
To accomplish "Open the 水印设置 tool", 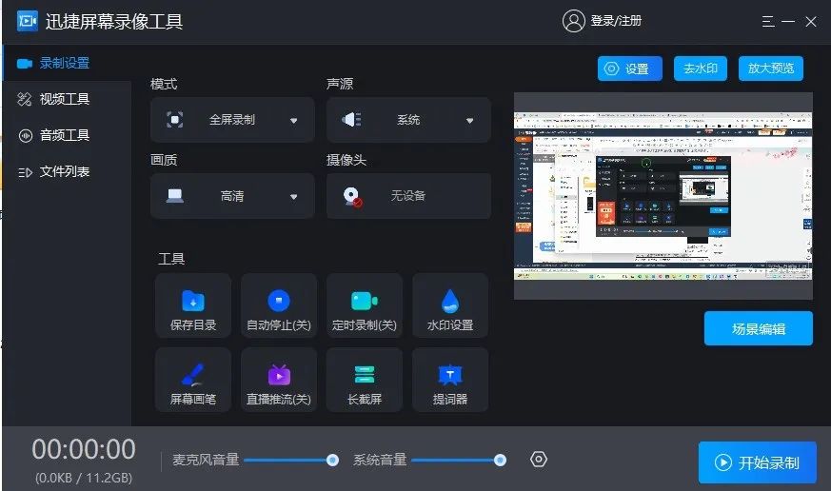I will [x=450, y=305].
